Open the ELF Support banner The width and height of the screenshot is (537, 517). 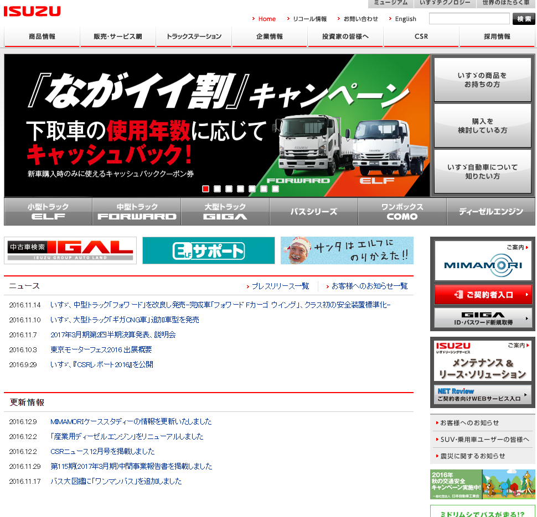(208, 250)
